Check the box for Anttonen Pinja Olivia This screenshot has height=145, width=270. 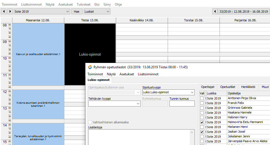202,98
